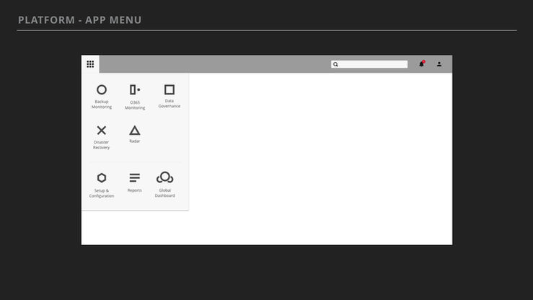Open Data Governance via its square icon
Image resolution: width=533 pixels, height=300 pixels.
click(x=169, y=89)
